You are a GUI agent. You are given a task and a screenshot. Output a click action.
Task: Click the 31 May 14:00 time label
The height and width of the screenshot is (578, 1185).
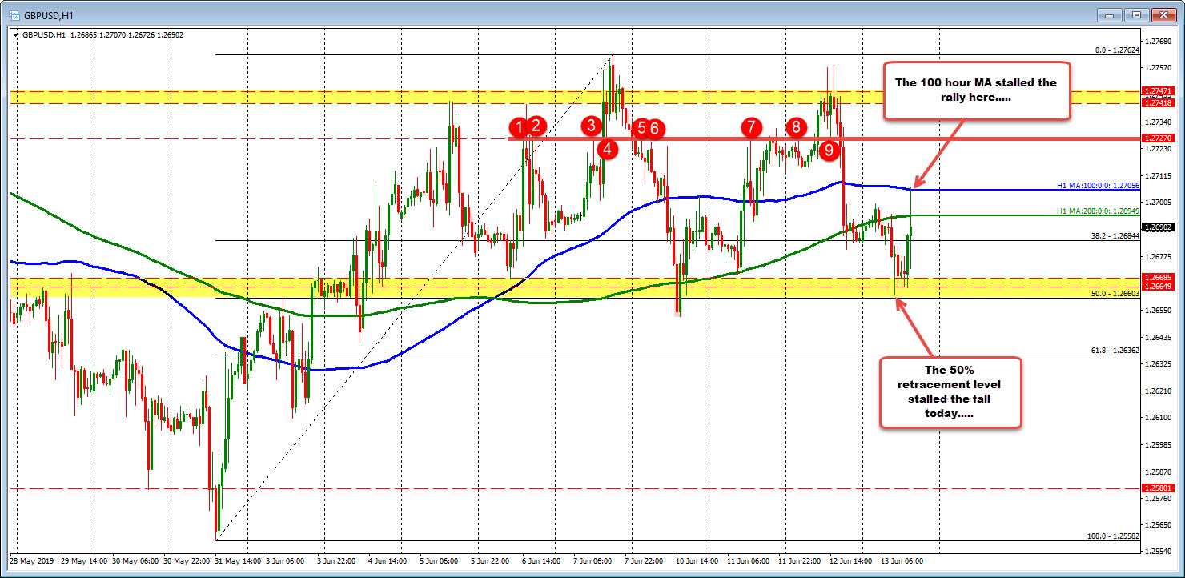click(x=239, y=562)
